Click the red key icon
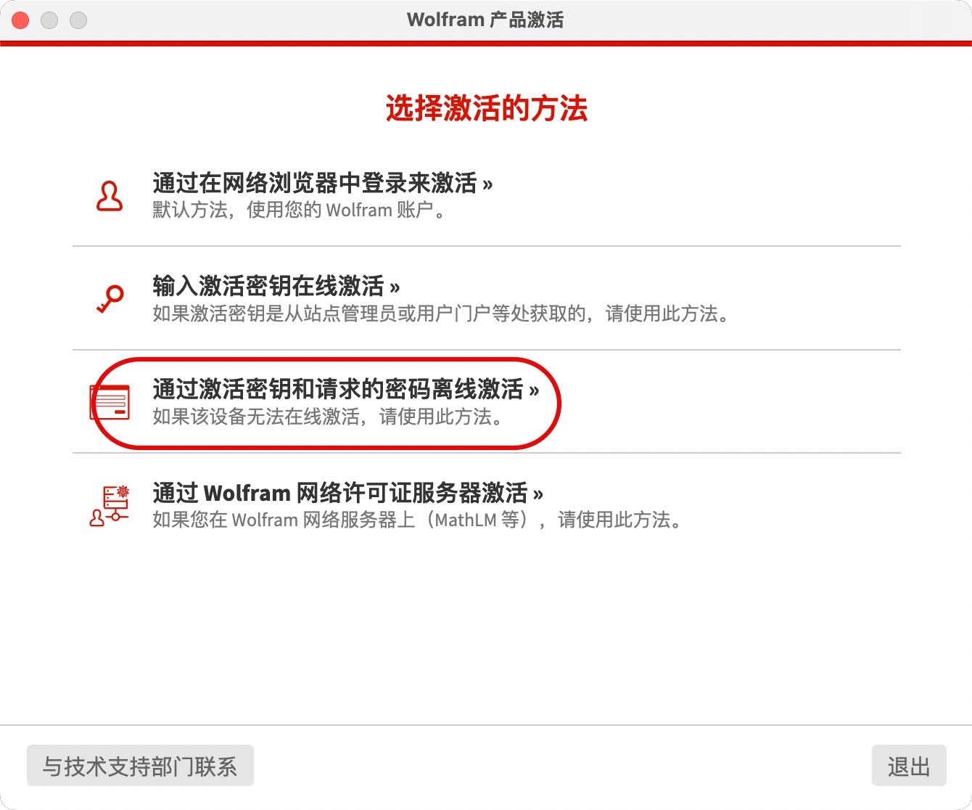This screenshot has width=972, height=810. [x=110, y=298]
